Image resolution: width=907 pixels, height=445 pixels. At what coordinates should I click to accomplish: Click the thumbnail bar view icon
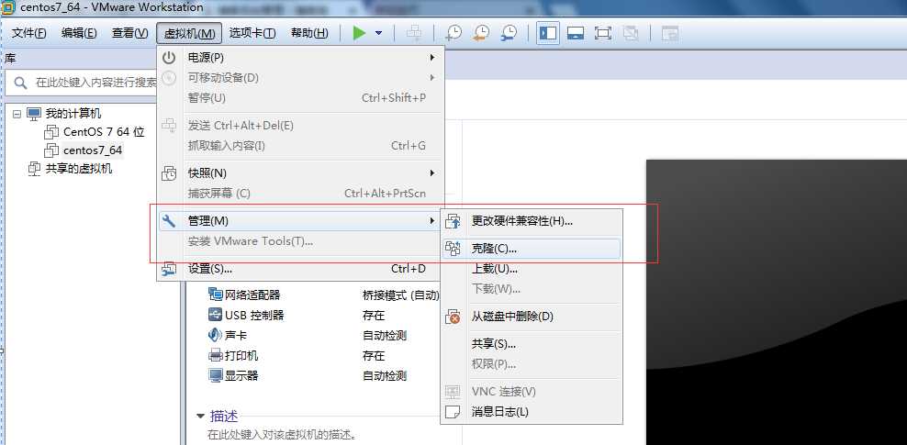(575, 33)
